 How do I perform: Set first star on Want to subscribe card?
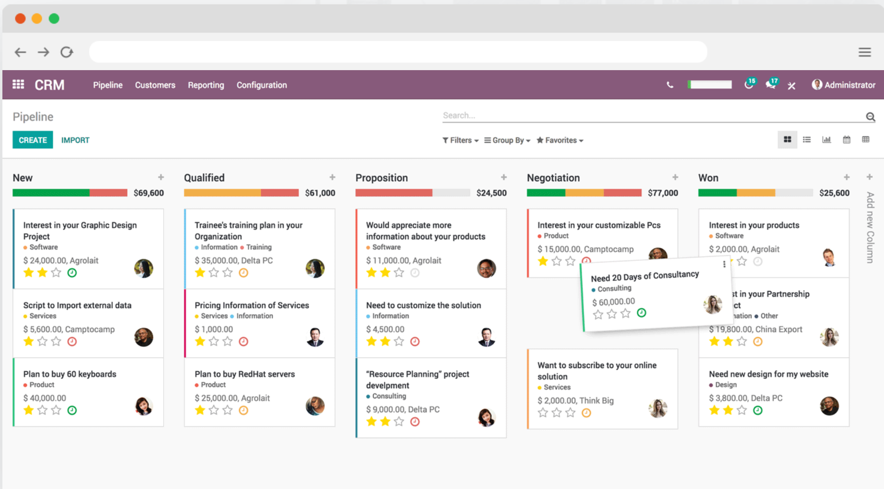point(543,413)
